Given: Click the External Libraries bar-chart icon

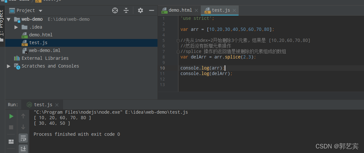Looking at the screenshot, I should pos(17,58).
